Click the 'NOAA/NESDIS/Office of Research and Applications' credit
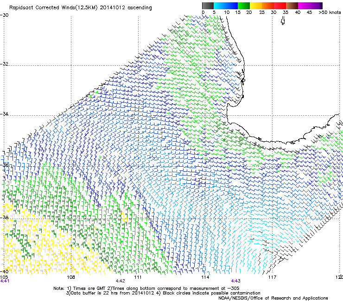 273,298
